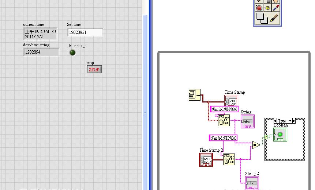Select the breakpoint tool in Tools palette
The width and height of the screenshot is (315, 190).
259,8
